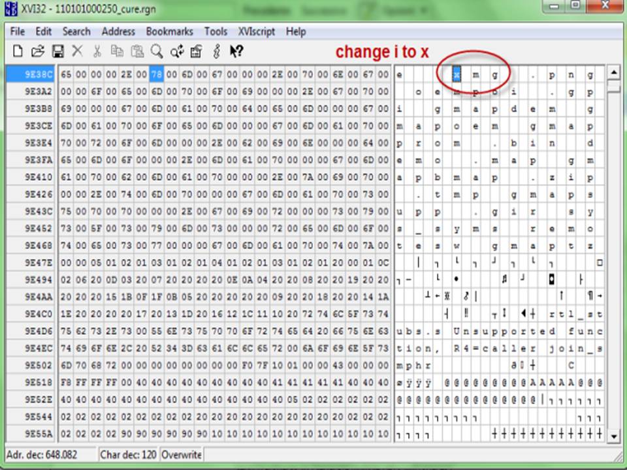Click address row 9E494
Image resolution: width=627 pixels, height=470 pixels.
[31, 280]
